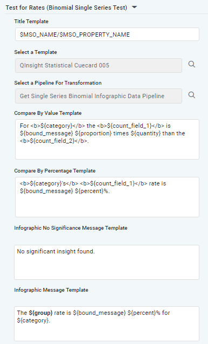Click Select a Pipeline For Transformation label
The height and width of the screenshot is (344, 208).
[58, 83]
